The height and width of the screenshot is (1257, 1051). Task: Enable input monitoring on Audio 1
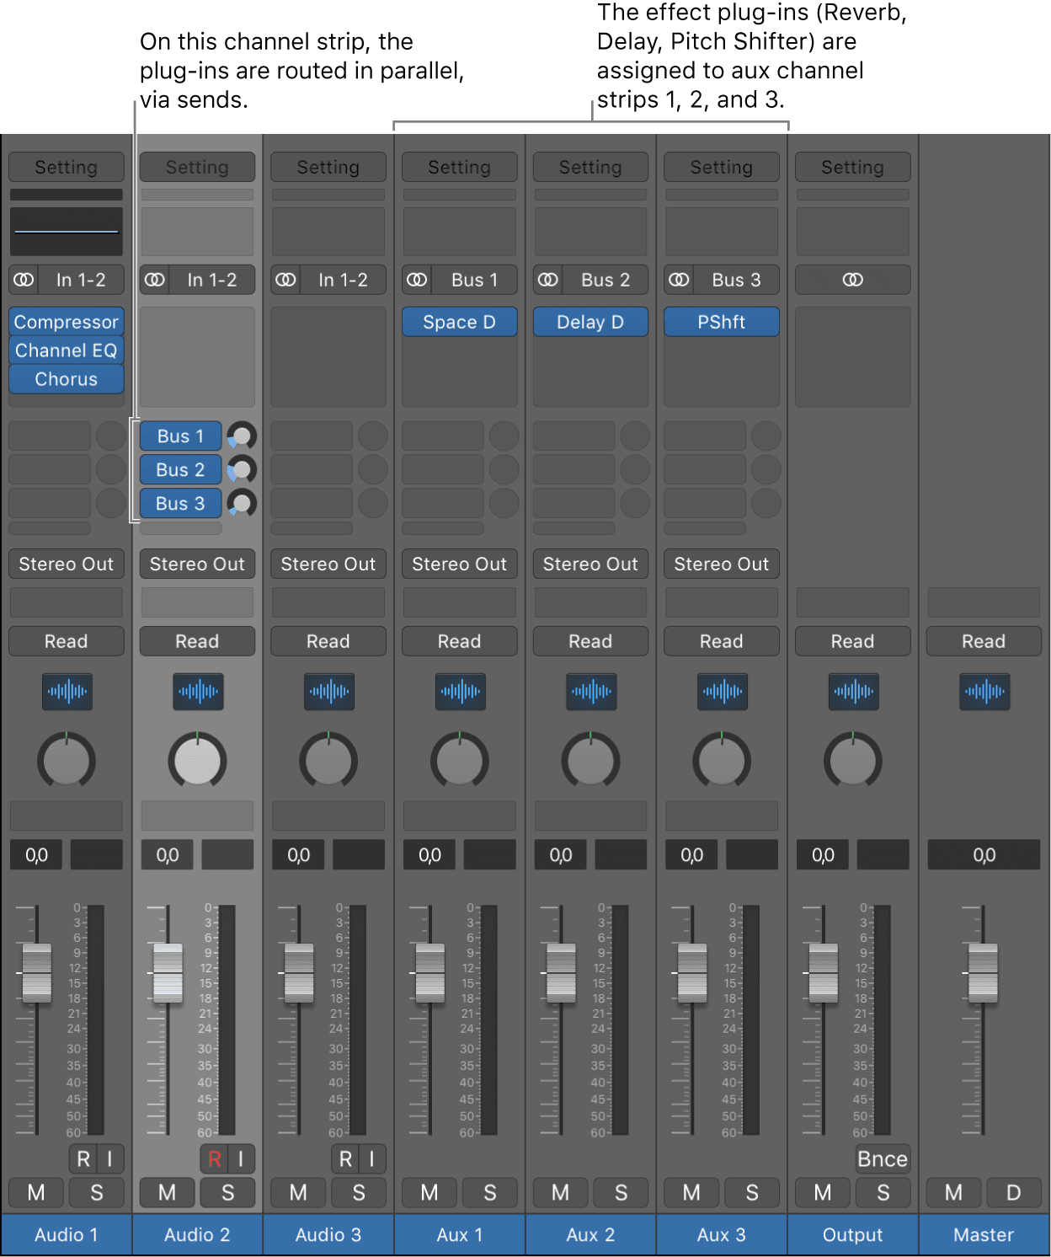tap(109, 1159)
